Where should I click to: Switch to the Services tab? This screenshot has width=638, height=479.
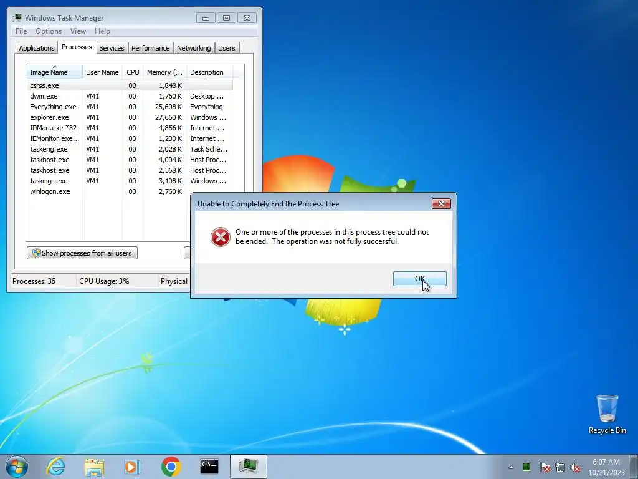tap(112, 48)
